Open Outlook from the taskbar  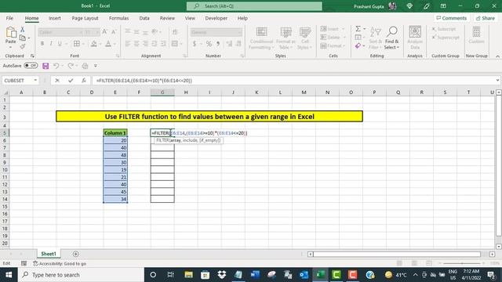(304, 275)
